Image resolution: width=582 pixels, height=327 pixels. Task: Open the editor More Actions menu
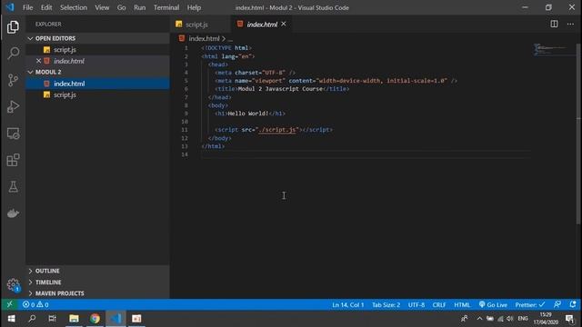pos(570,25)
